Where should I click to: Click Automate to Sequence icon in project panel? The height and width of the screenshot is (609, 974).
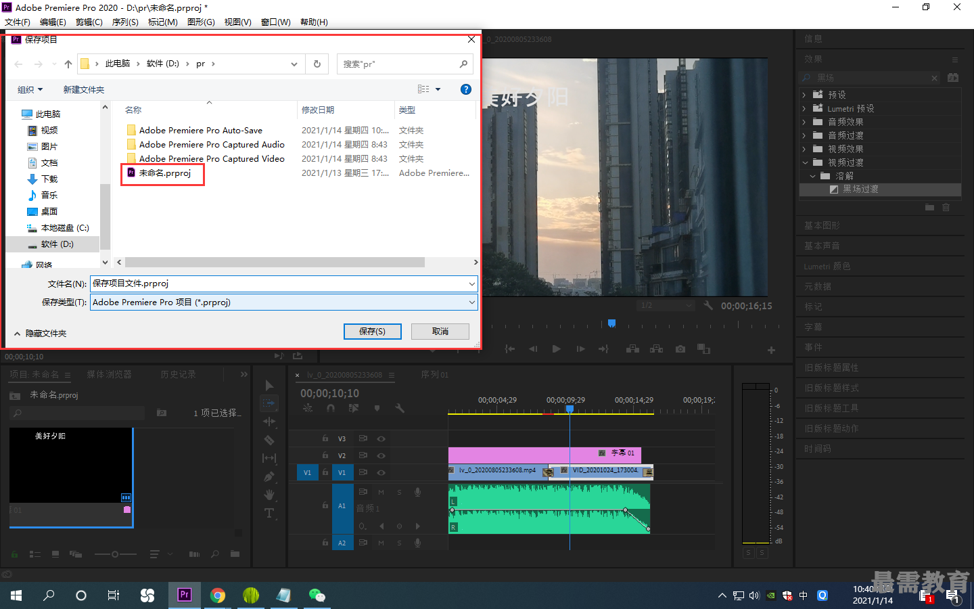194,554
